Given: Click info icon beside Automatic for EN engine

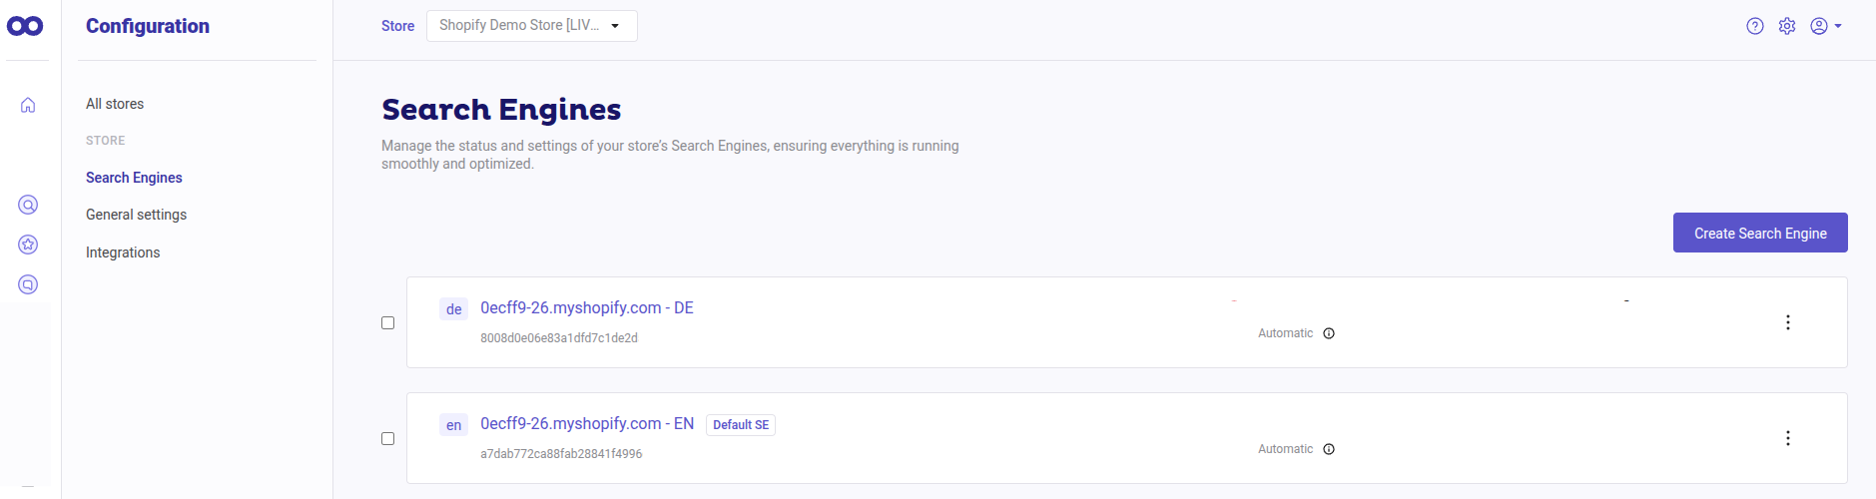Looking at the screenshot, I should point(1329,449).
